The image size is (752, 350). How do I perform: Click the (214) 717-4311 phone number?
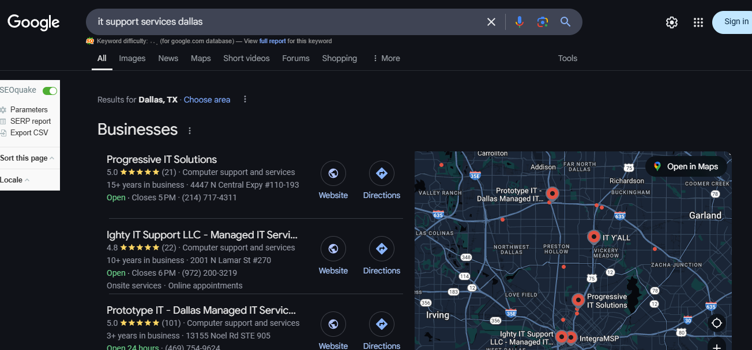click(x=209, y=197)
